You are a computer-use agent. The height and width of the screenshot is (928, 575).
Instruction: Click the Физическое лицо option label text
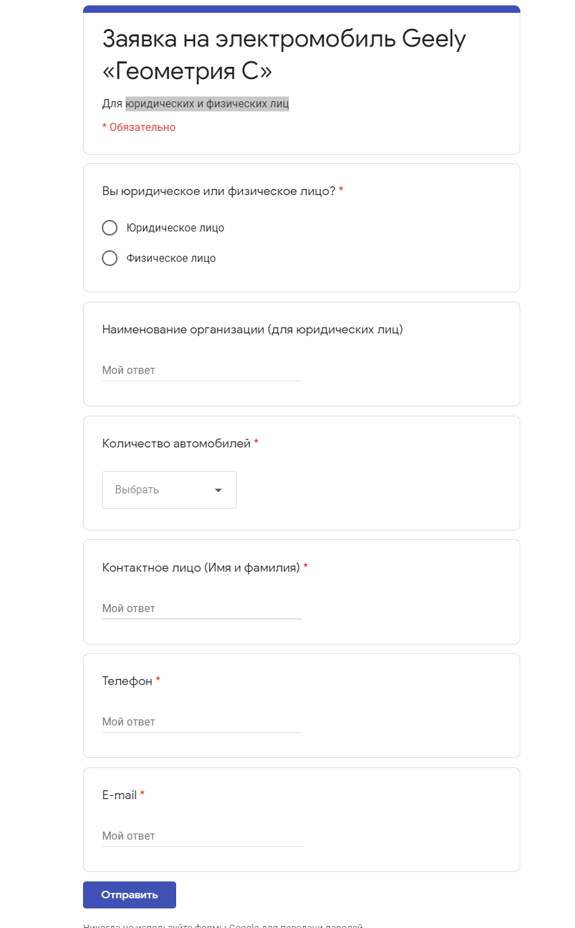pyautogui.click(x=171, y=258)
